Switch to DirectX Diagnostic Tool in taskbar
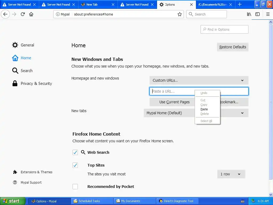The image size is (273, 205). click(177, 201)
